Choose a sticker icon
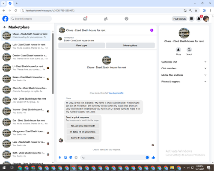Image resolution: width=214 pixels, height=171 pixels. [71, 157]
